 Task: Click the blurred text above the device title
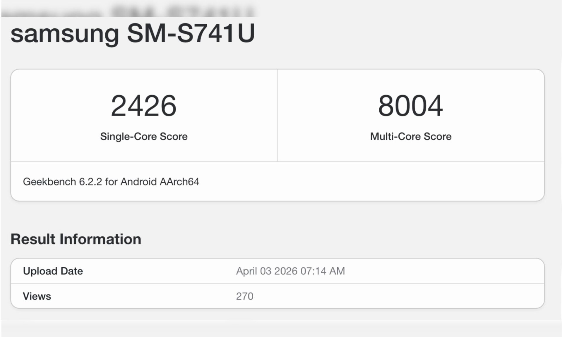tap(129, 12)
